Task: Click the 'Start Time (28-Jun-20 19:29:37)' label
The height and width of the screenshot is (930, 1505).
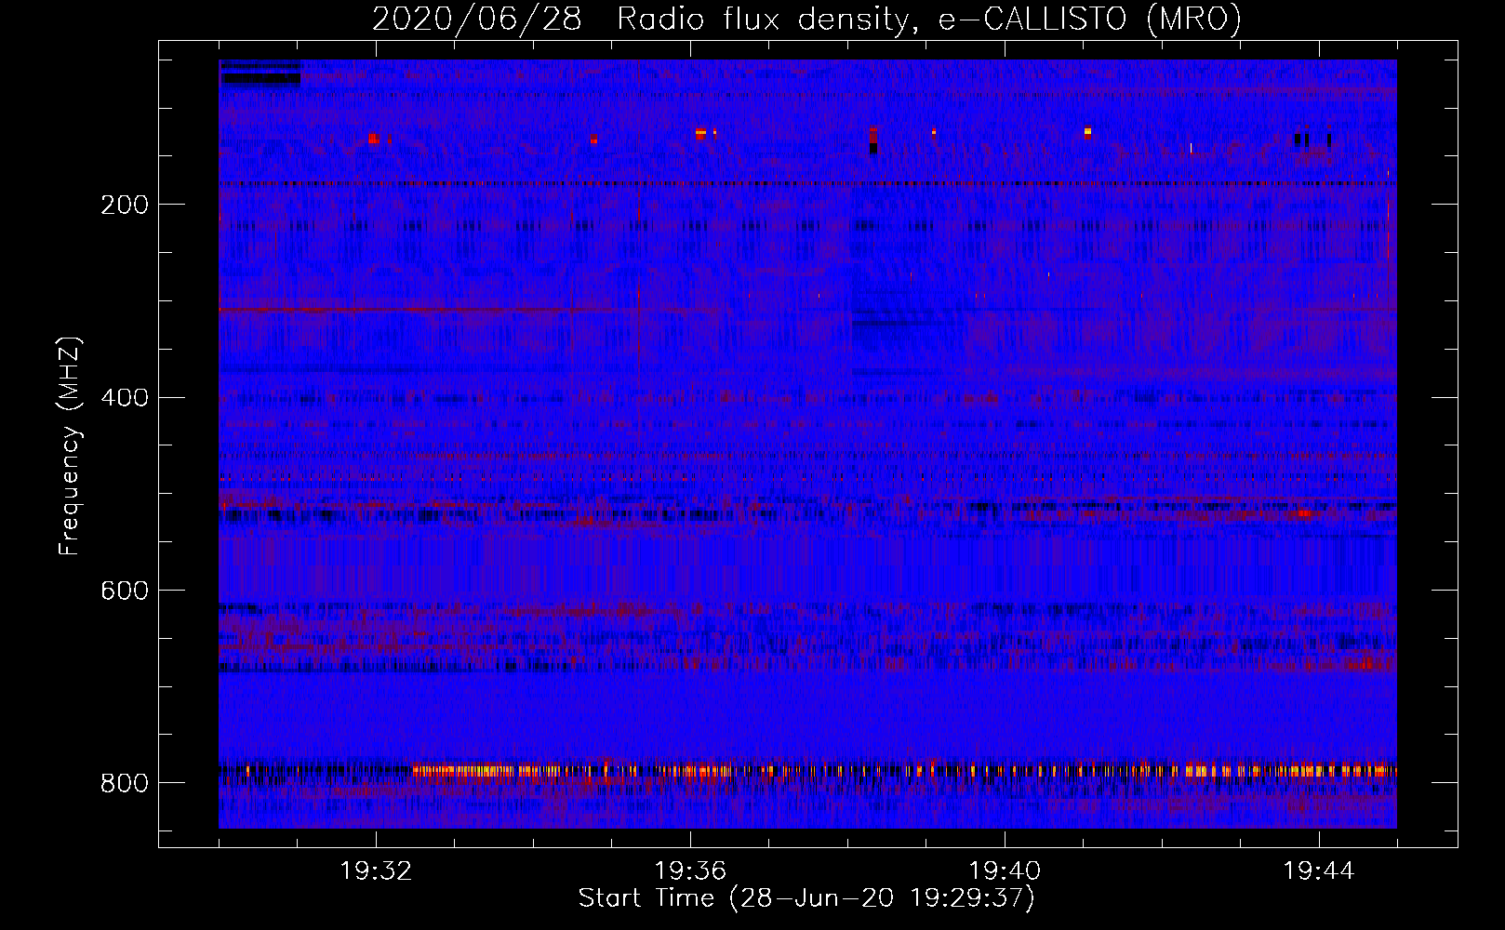Action: [x=806, y=898]
